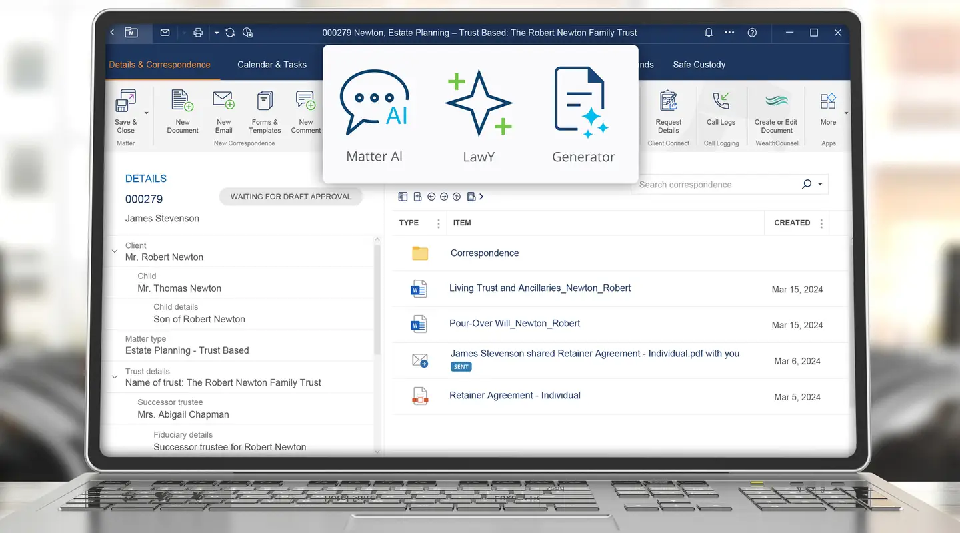Add a New Comment
Viewport: 960px width, 533px height.
[x=306, y=112]
